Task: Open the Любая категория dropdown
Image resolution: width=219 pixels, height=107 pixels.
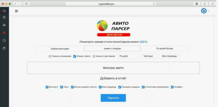Action: click(x=60, y=49)
